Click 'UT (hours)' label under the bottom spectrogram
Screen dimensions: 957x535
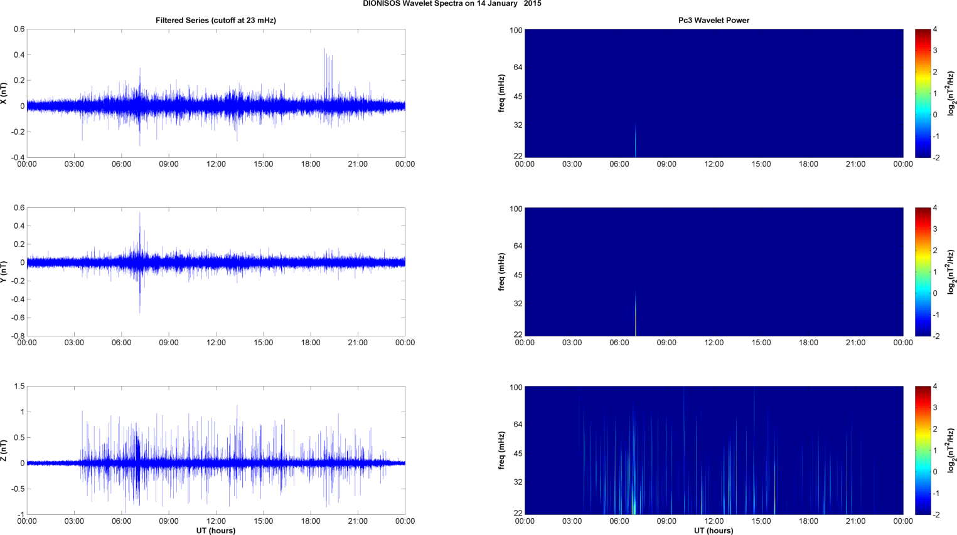click(x=714, y=531)
